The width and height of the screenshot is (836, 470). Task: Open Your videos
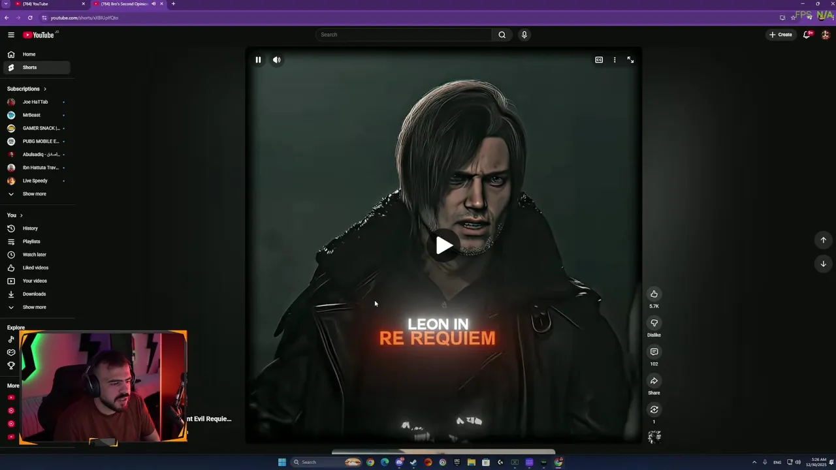37,281
